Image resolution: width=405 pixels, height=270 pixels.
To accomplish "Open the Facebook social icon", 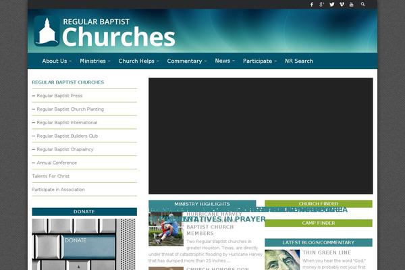I will [x=312, y=5].
